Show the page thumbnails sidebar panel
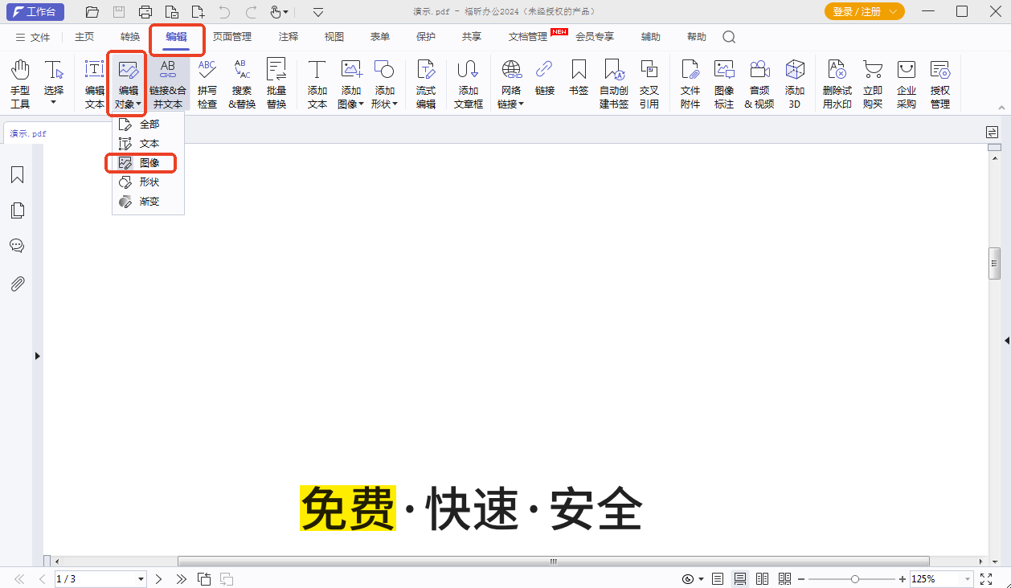 click(17, 210)
